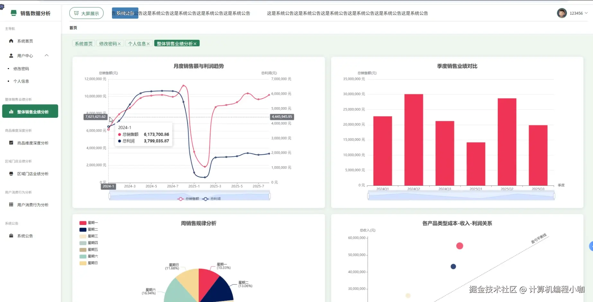593x302 pixels.
Task: Toggle the 总利润 series legend
Action: click(x=212, y=199)
